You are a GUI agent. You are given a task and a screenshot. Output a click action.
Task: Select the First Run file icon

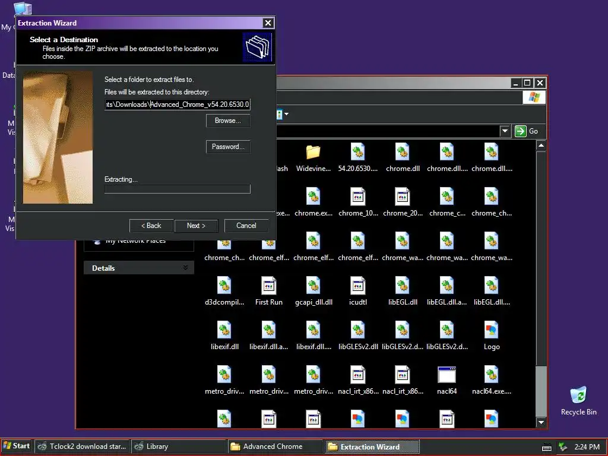point(269,286)
